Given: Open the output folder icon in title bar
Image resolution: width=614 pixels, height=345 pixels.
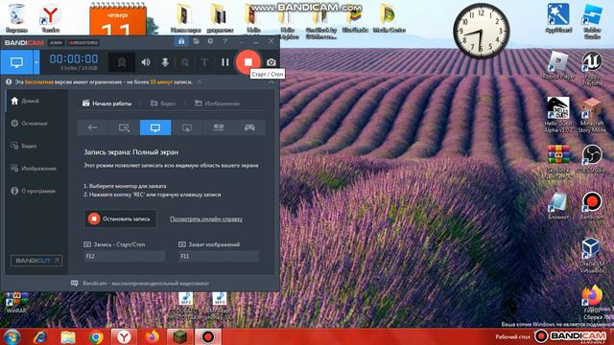Looking at the screenshot, I should coord(196,41).
